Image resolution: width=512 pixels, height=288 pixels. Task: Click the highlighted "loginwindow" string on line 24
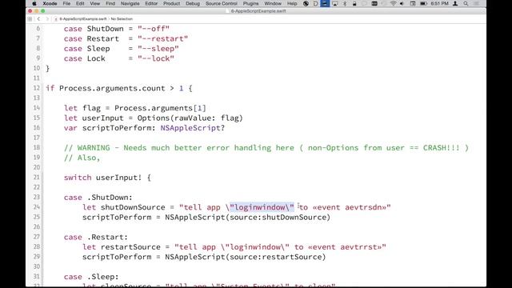point(262,207)
